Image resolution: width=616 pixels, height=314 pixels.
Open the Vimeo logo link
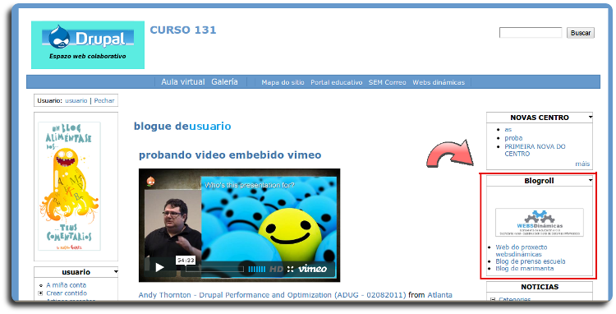pos(312,269)
